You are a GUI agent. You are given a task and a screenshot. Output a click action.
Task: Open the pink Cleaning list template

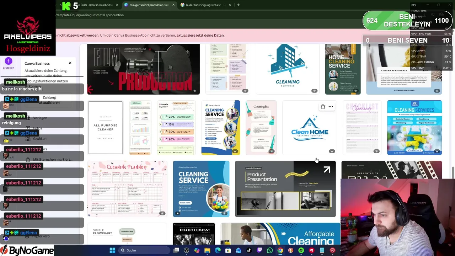(261, 128)
